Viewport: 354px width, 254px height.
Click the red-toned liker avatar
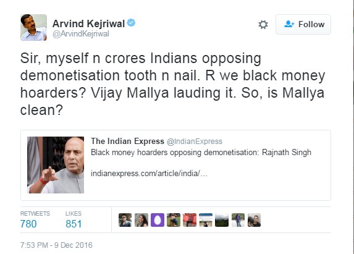190,220
